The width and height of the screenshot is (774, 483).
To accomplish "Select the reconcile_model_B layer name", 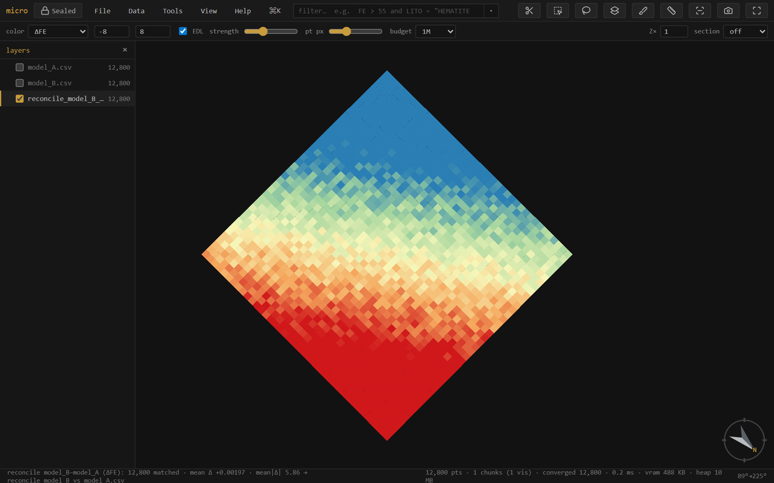I will click(65, 99).
